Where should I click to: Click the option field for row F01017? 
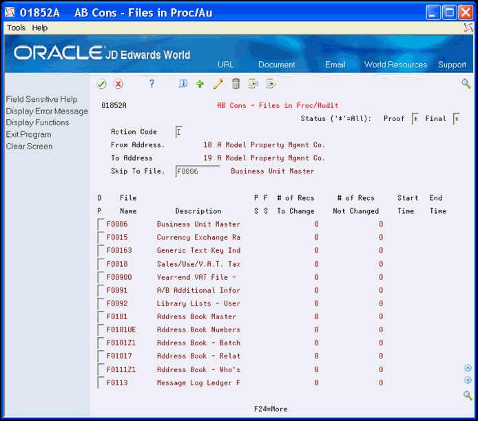[101, 356]
